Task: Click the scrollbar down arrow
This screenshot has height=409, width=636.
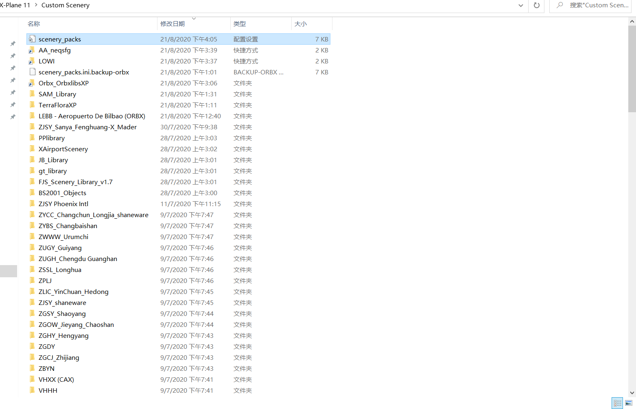Action: coord(632,393)
